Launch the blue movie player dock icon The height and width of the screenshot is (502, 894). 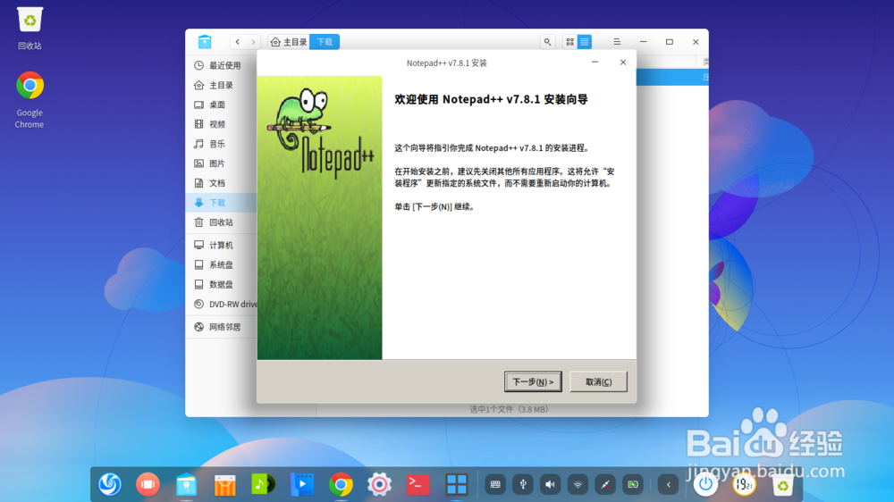(302, 484)
